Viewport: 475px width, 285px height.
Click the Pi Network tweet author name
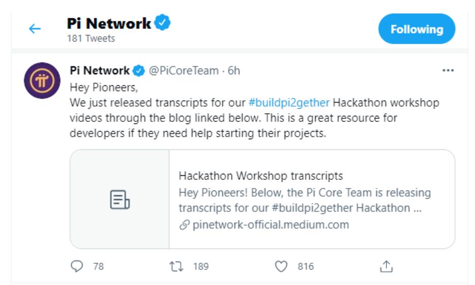100,71
